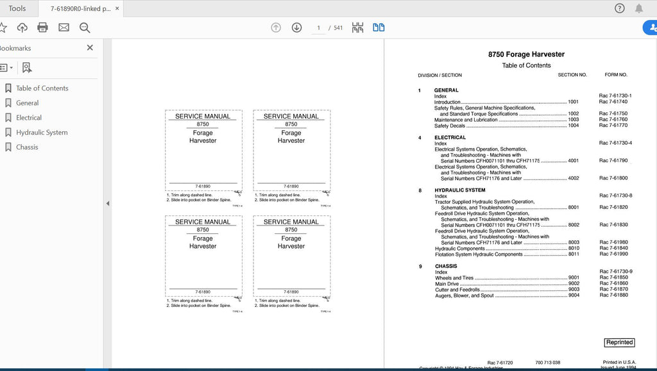This screenshot has height=371, width=657.
Task: Click the Chassis bookmark ribbon icon
Action: click(x=8, y=147)
